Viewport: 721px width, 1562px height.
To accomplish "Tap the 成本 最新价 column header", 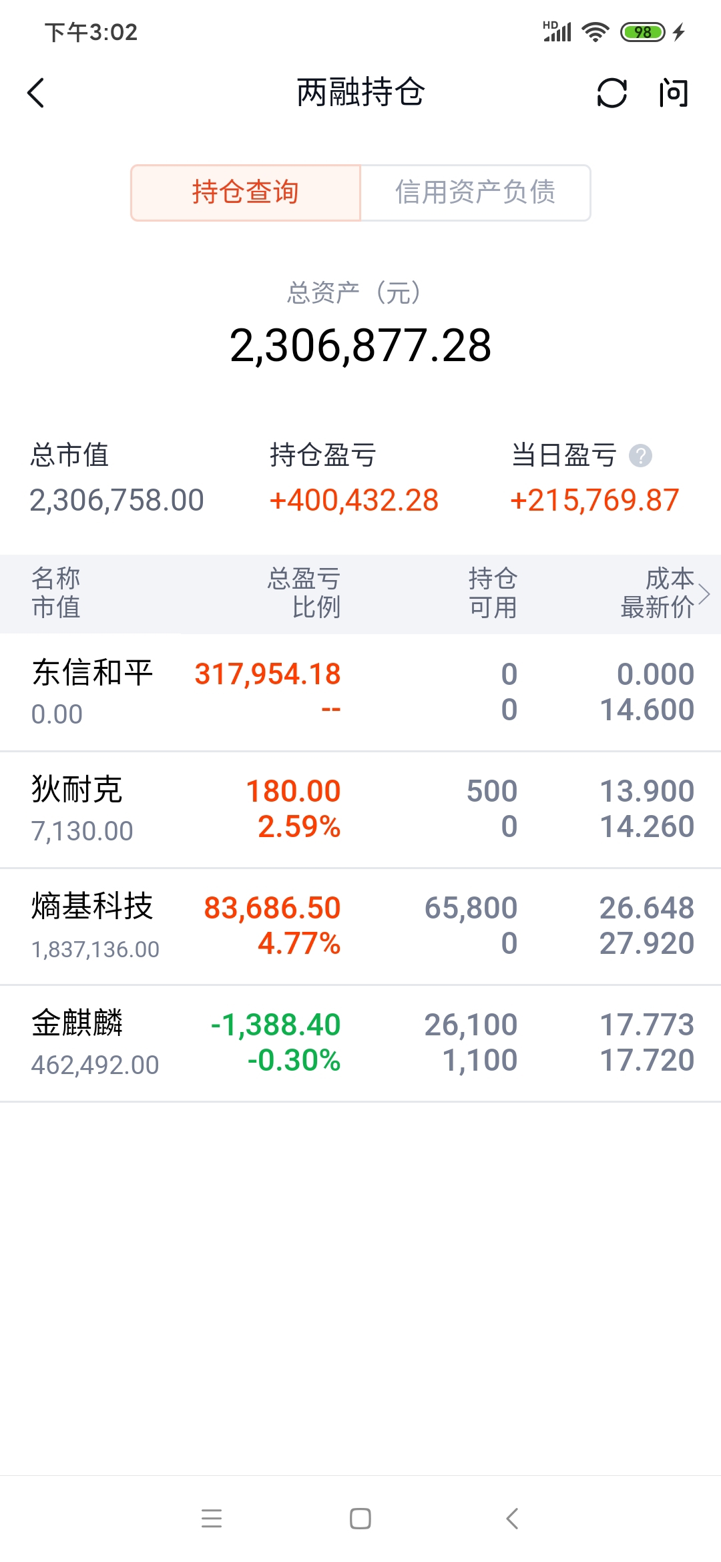I will [658, 593].
